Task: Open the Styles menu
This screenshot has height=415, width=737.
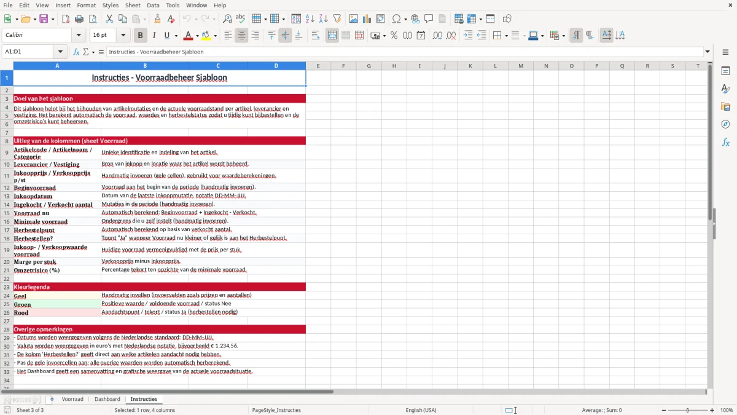Action: 111,5
